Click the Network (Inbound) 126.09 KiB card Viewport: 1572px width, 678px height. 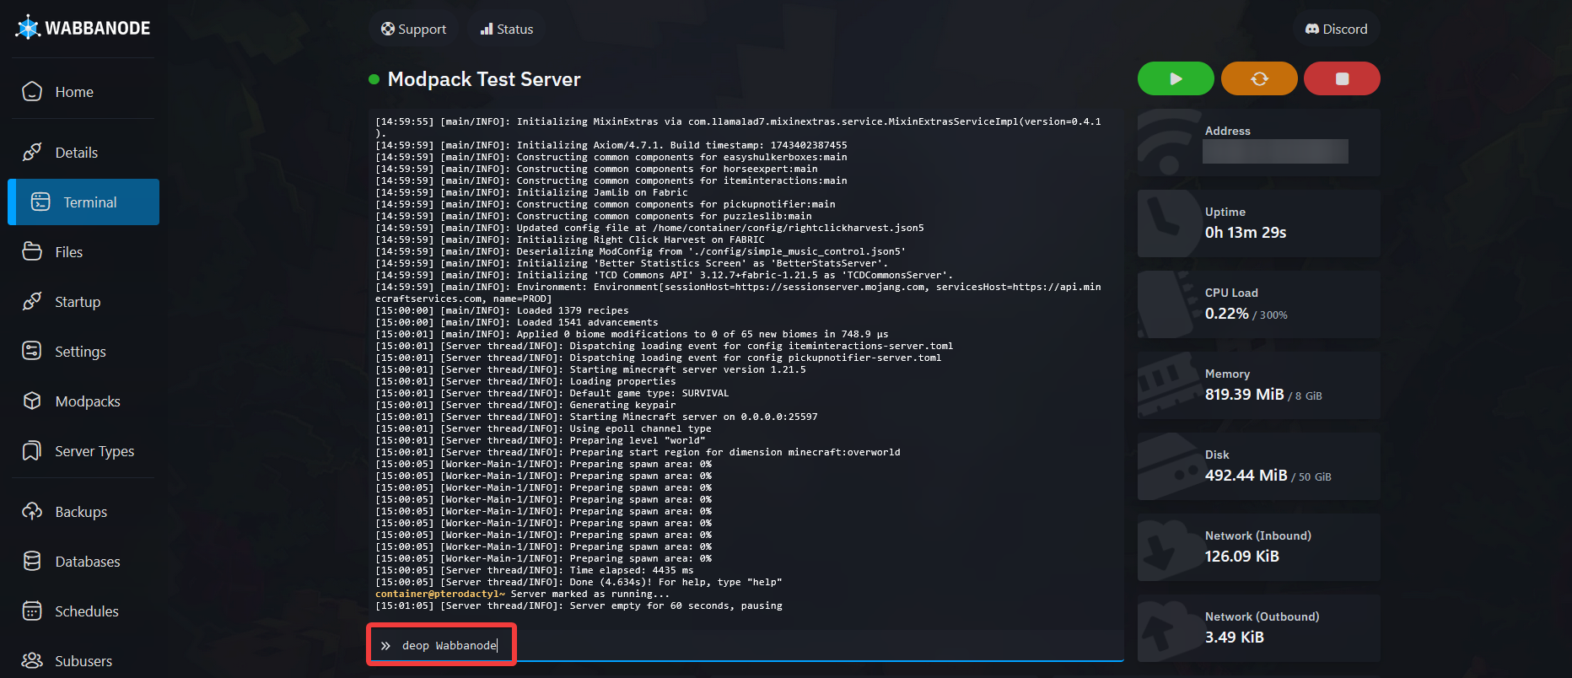tap(1259, 547)
